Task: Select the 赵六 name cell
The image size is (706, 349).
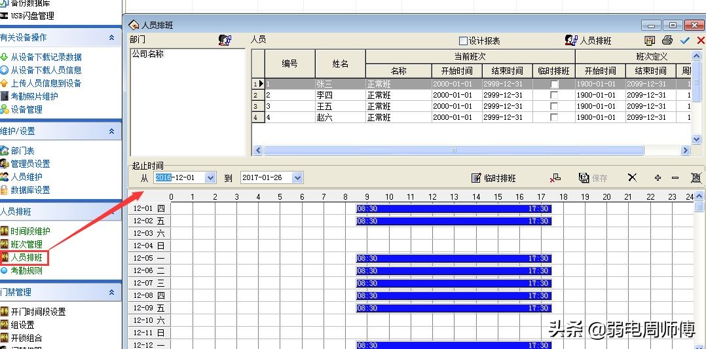Action: (341, 117)
